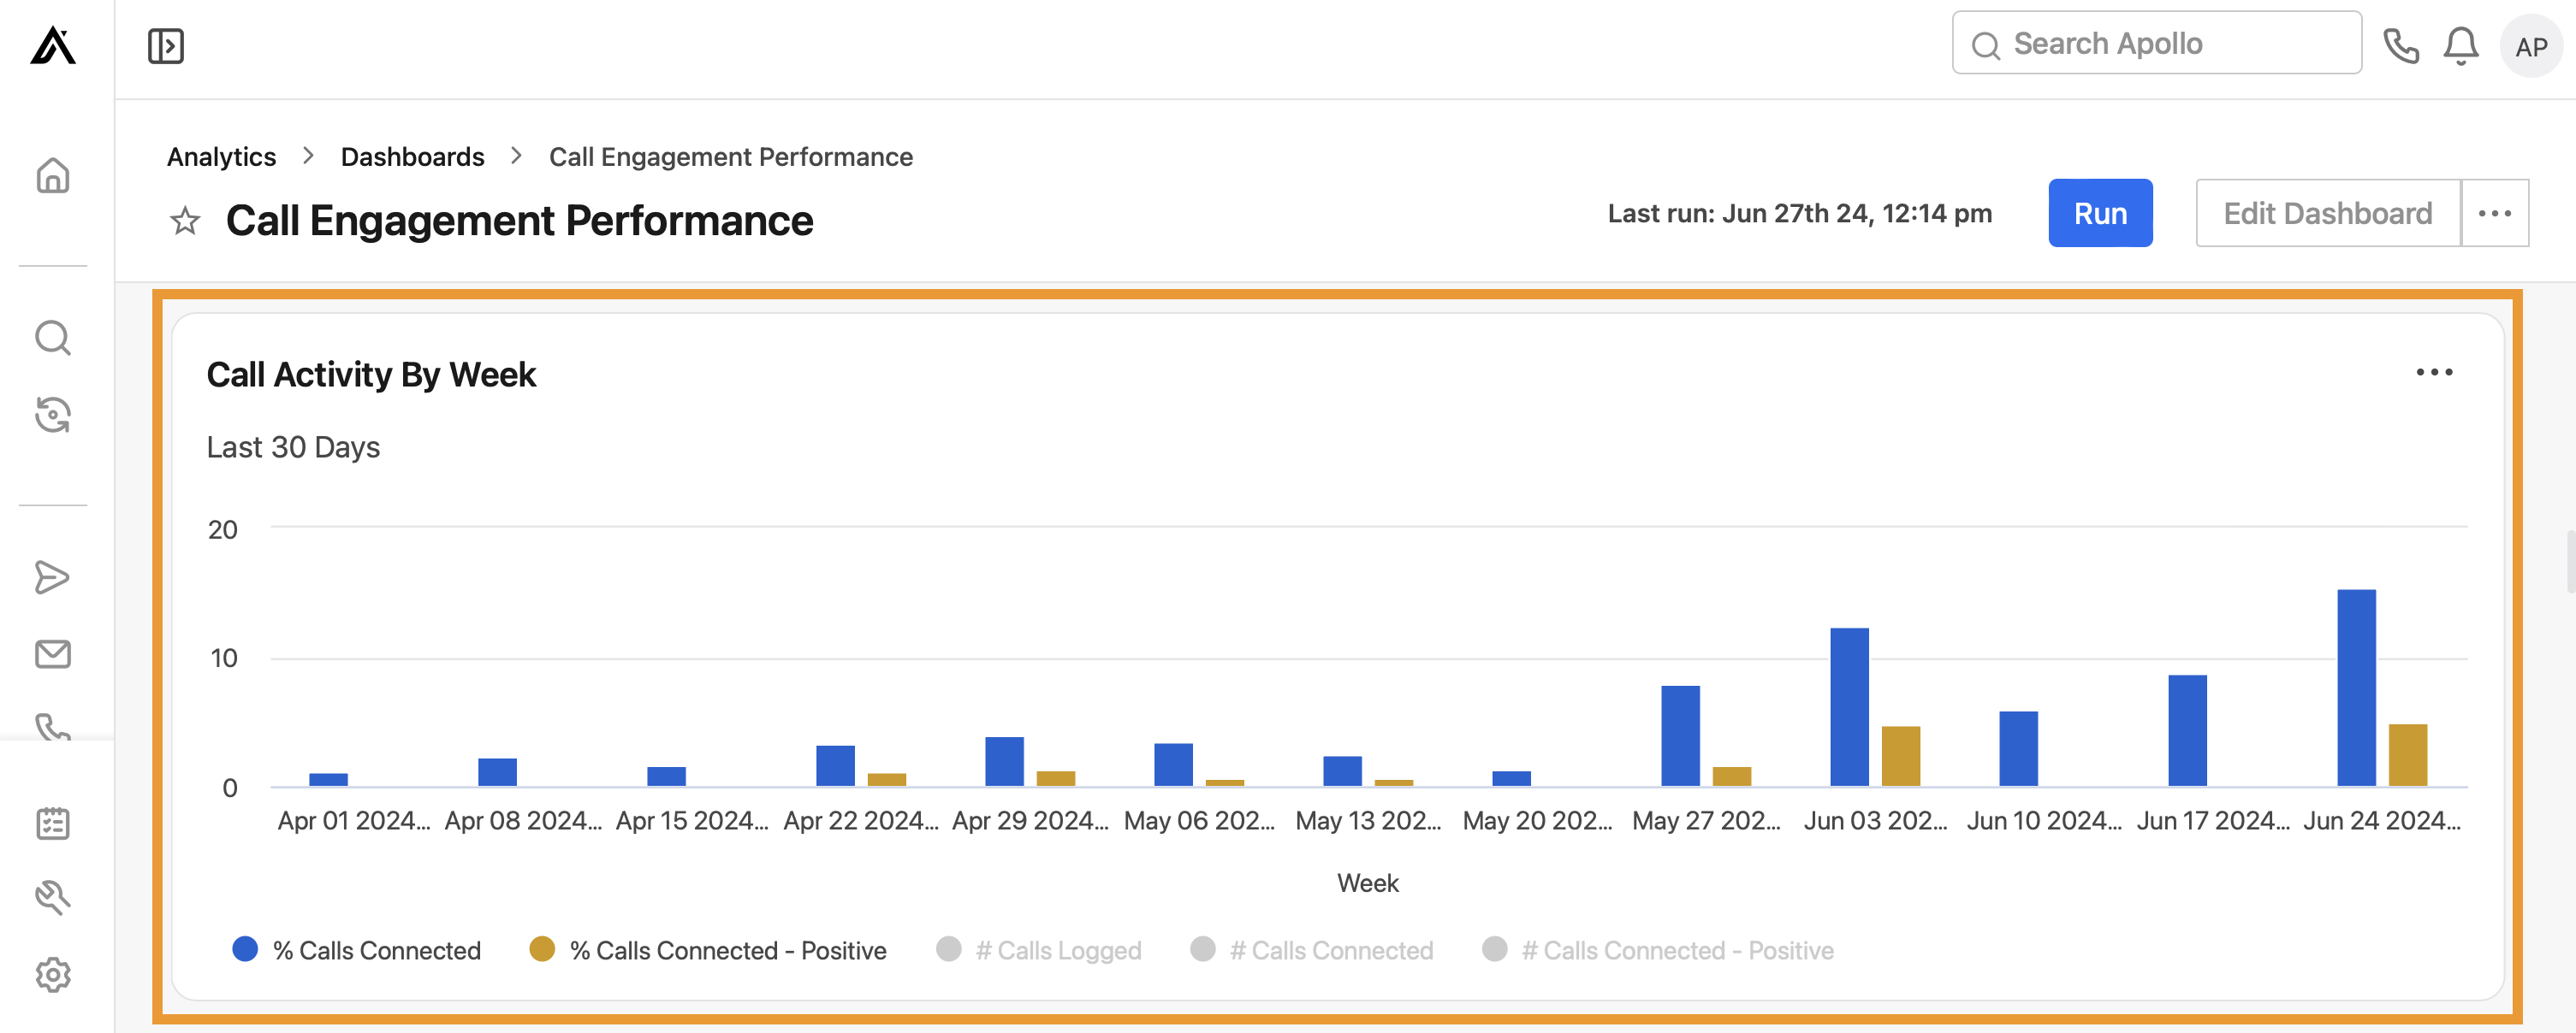This screenshot has height=1033, width=2576.
Task: Click the Search Apollo field
Action: click(2157, 43)
